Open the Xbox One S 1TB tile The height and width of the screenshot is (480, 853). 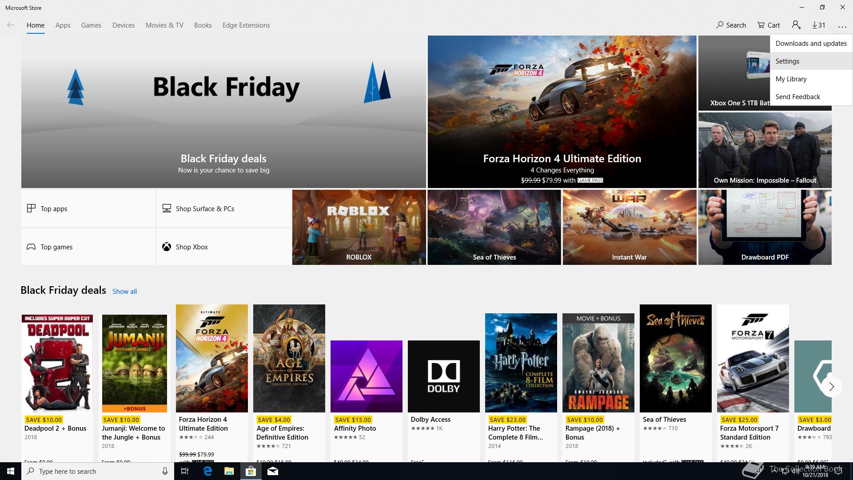[734, 73]
